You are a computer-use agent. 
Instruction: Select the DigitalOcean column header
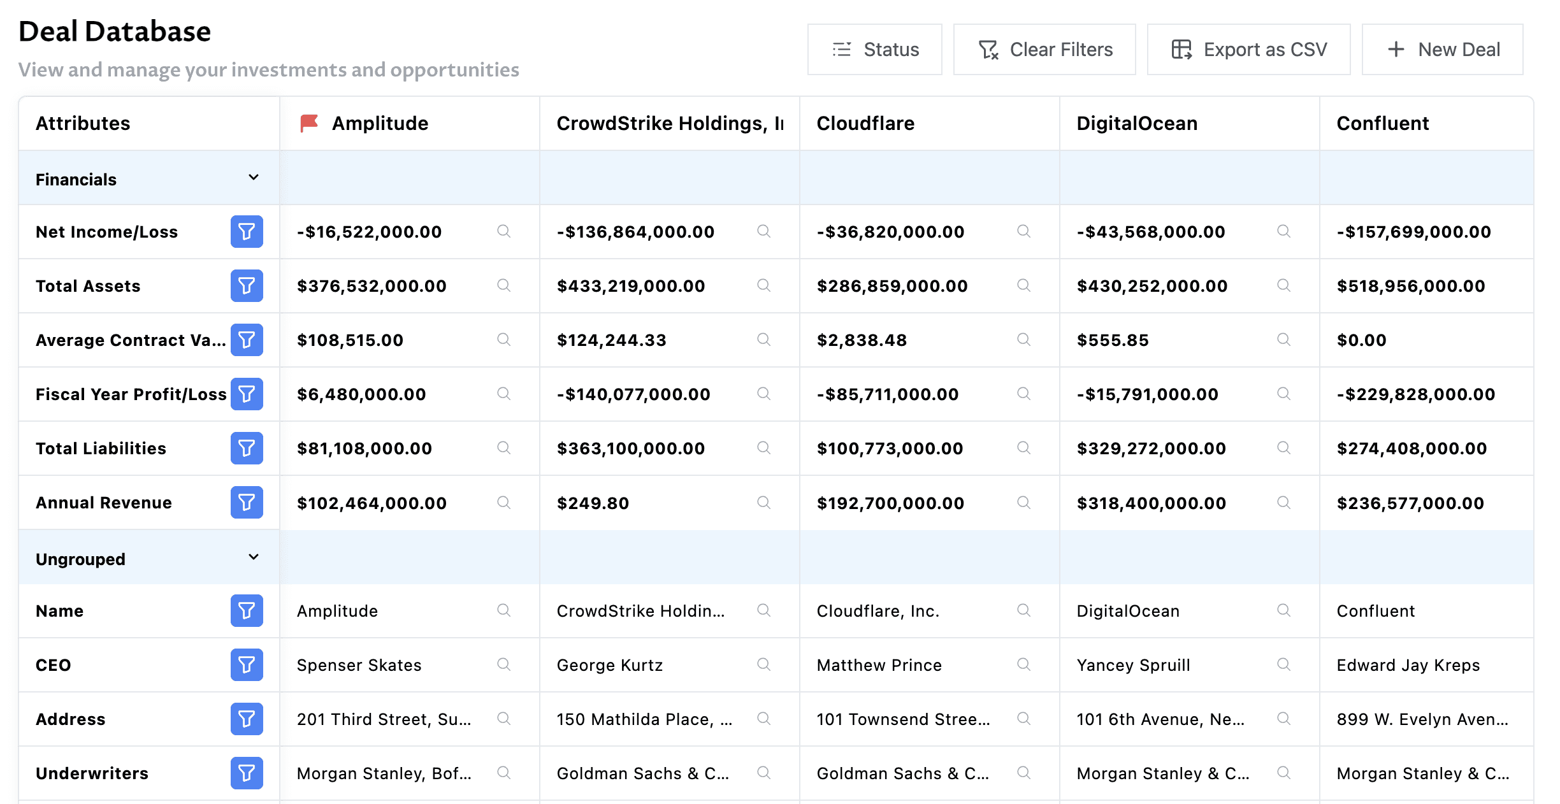pos(1136,123)
